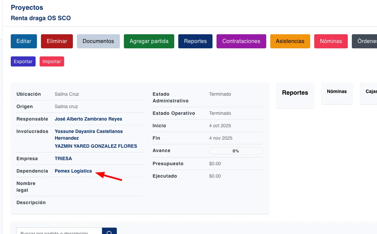Click YAZMIN YARED GONZALEZ FLORES link

(x=96, y=146)
